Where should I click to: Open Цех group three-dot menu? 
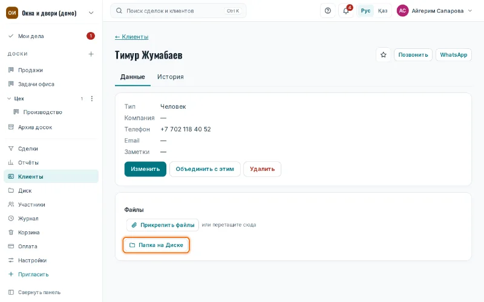click(x=92, y=98)
